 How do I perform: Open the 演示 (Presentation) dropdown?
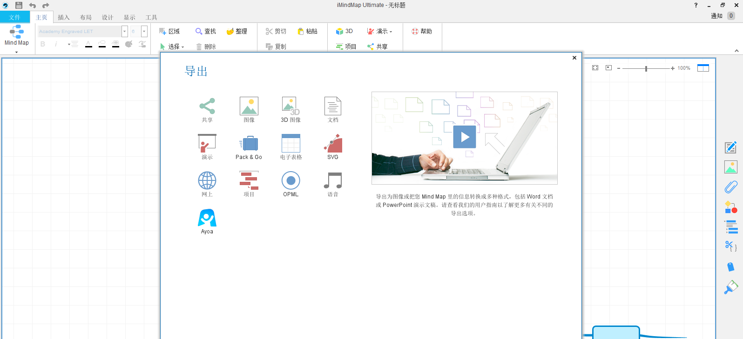(x=379, y=31)
